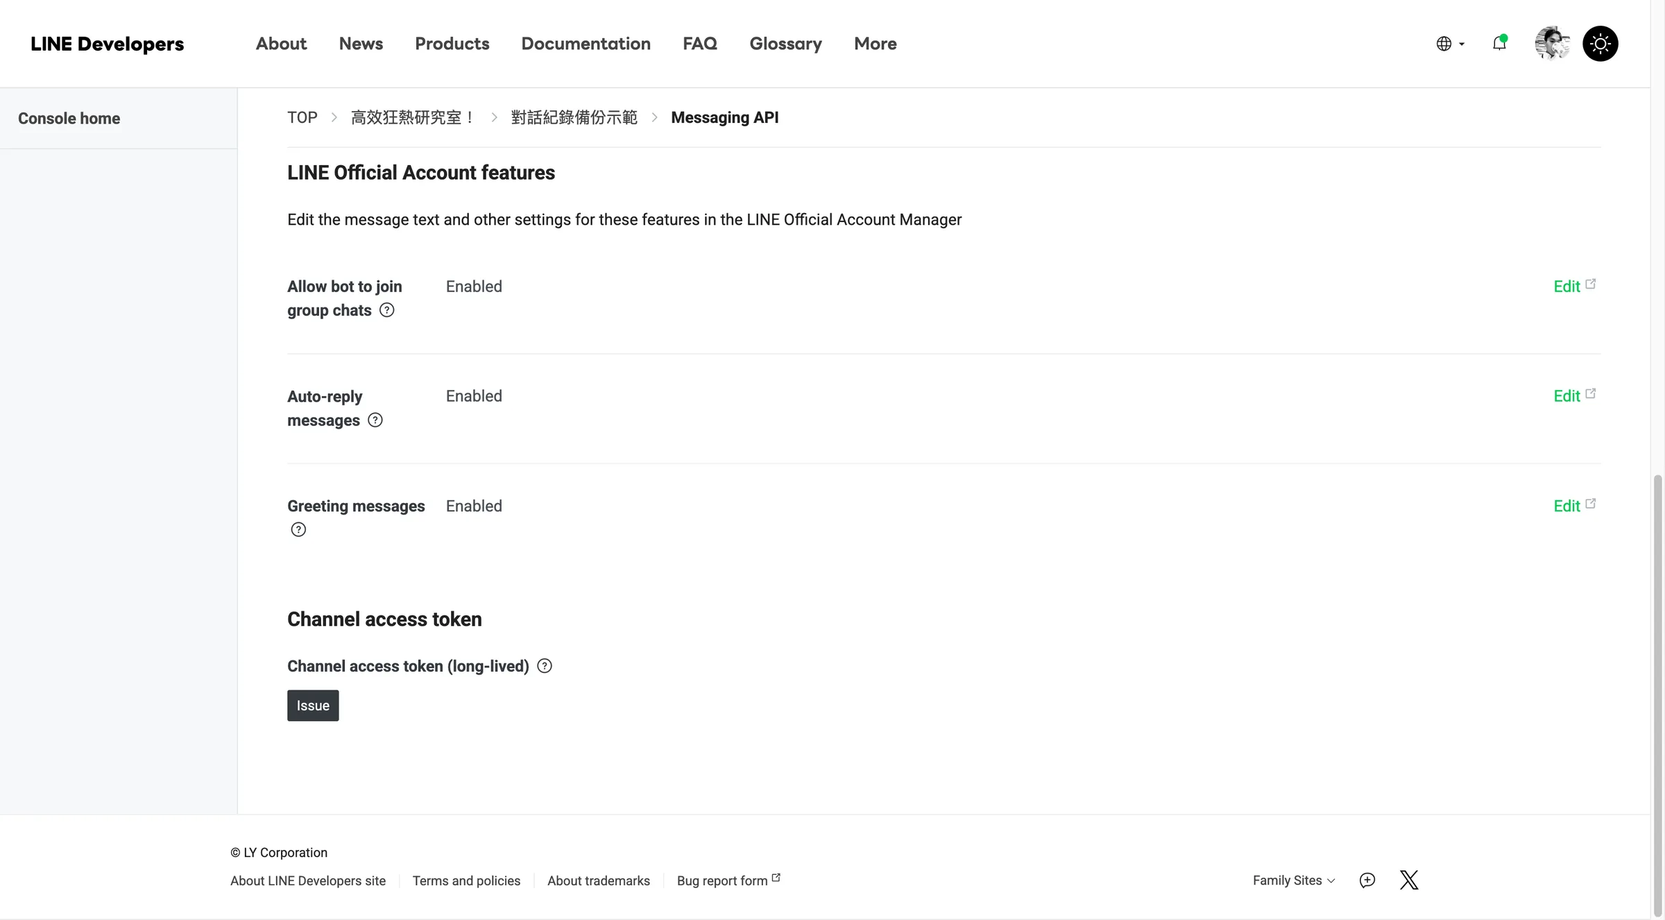Show help for Channel access token (long-lived)

[x=545, y=666]
